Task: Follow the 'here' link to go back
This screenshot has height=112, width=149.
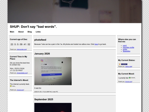Action: coord(96,44)
